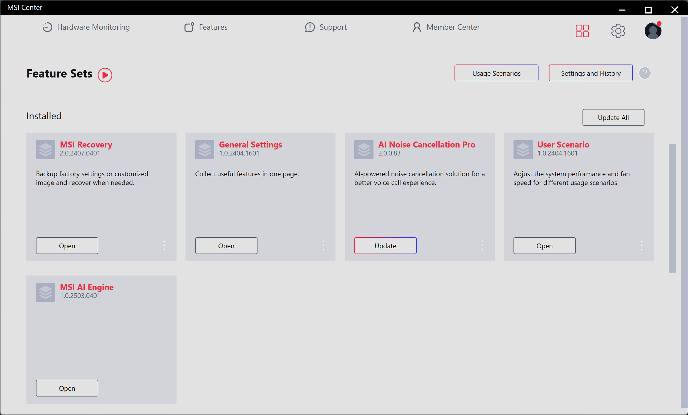Click the MSI Recovery layers icon
The height and width of the screenshot is (415, 688).
coord(45,150)
